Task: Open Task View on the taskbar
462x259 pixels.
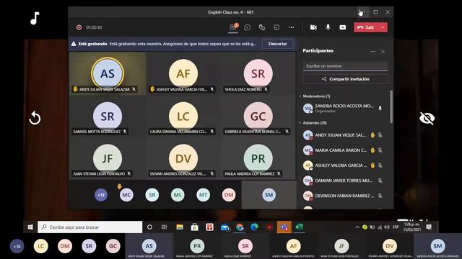Action: pos(164,227)
